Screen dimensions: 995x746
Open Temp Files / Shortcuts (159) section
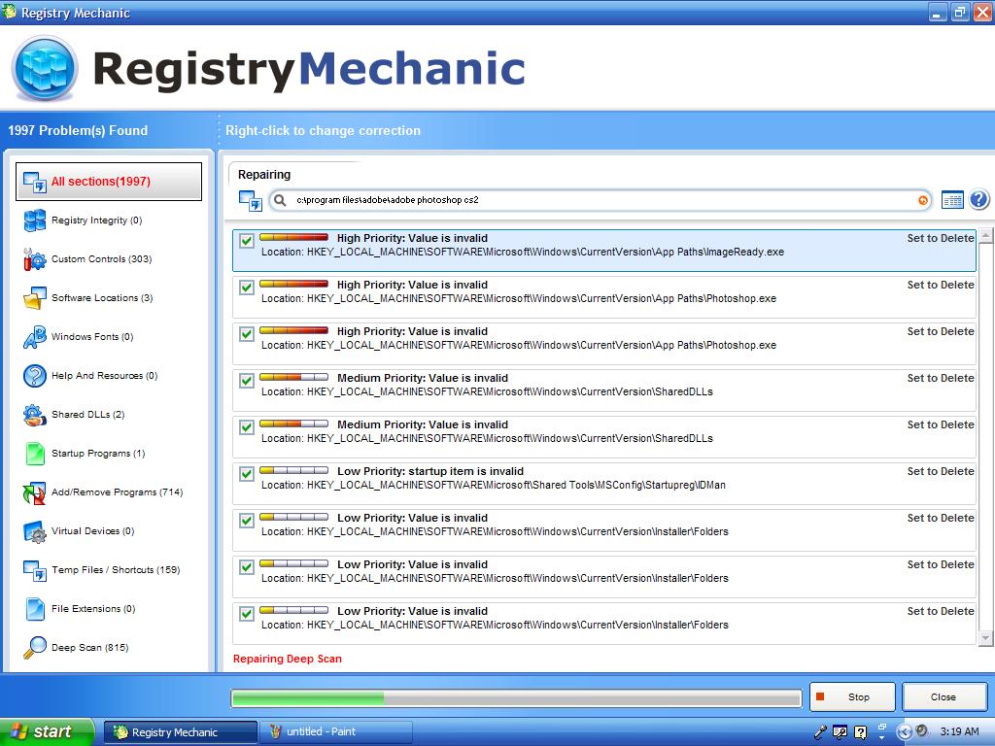116,569
